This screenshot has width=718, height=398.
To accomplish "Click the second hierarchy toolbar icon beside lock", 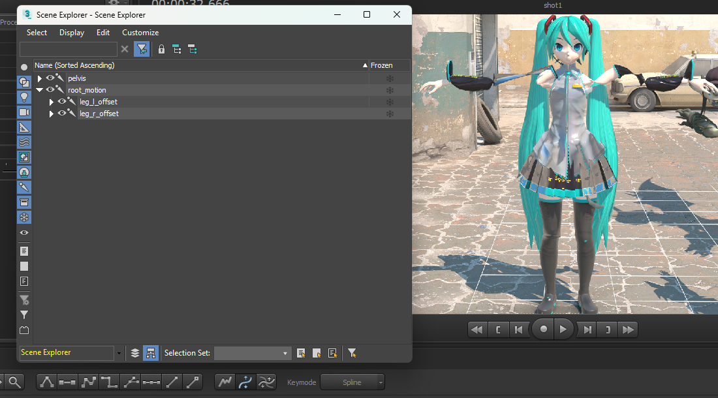I will click(193, 49).
